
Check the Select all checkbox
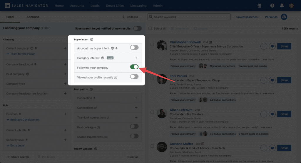150,28
